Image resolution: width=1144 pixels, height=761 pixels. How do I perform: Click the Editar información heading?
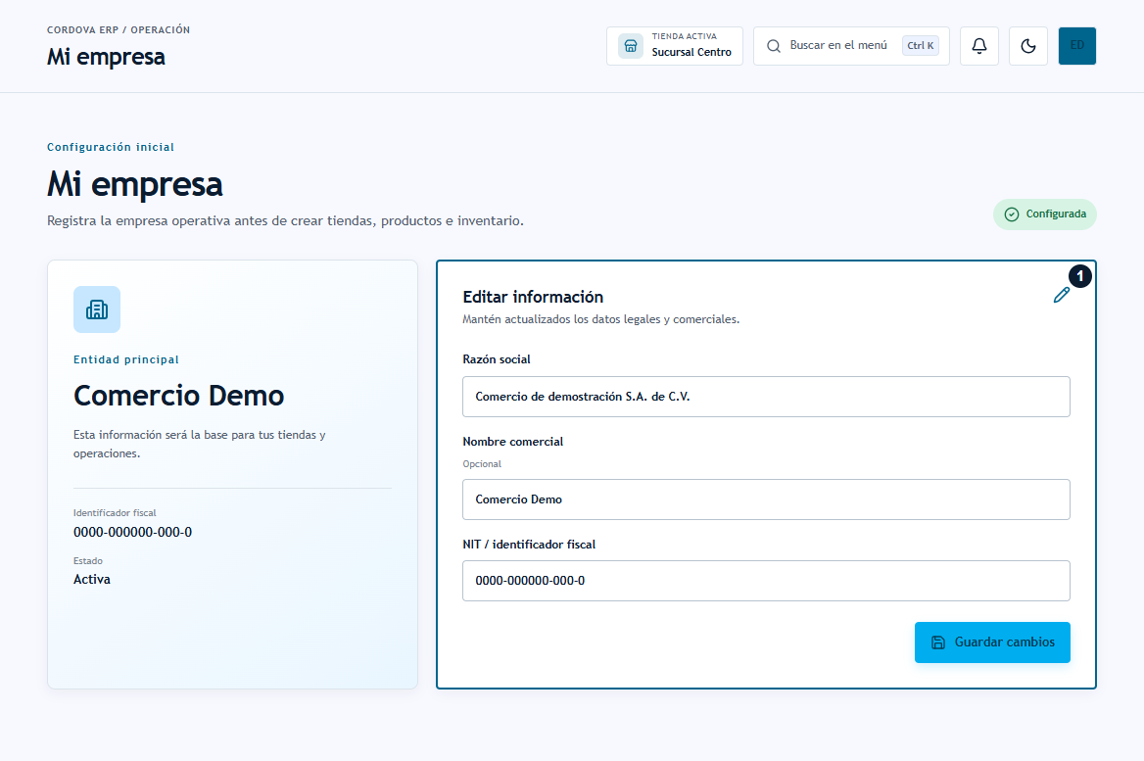point(533,297)
